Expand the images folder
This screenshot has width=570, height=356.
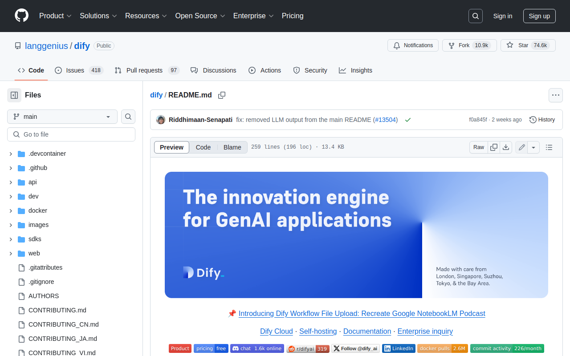coord(11,225)
